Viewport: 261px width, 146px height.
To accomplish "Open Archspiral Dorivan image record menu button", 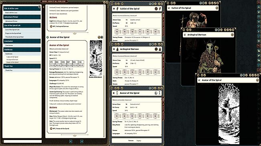I will click(232, 35).
